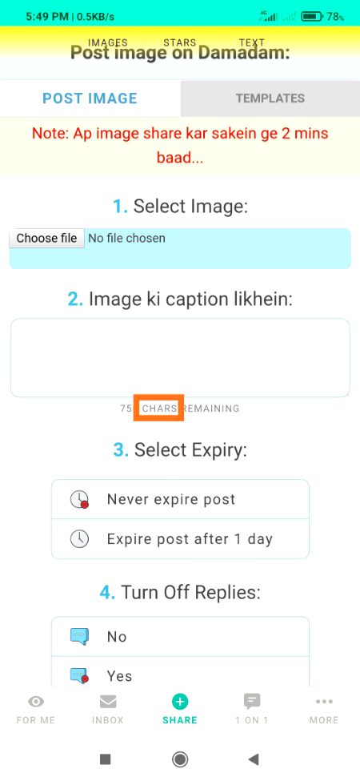Screen dimensions: 360x781
Task: Switch to the Templates tab
Action: 270,98
